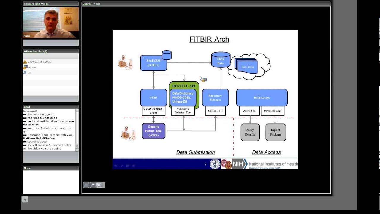Image resolution: width=380 pixels, height=214 pixels.
Task: Click the RESTFUL API heading
Action: (184, 86)
